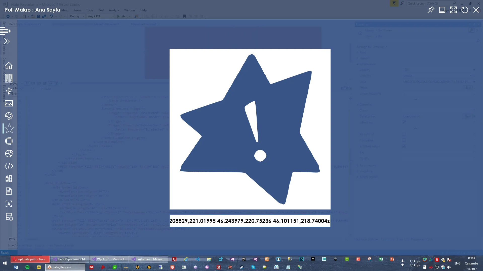
Task: Click the path data text field
Action: click(250, 221)
